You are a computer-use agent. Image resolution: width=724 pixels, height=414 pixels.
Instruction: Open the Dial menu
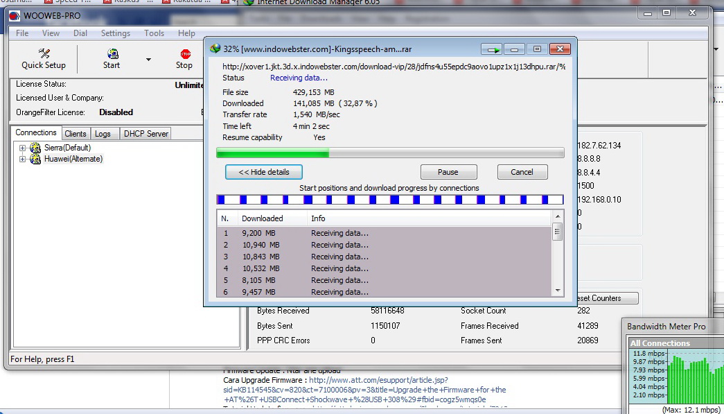pyautogui.click(x=80, y=33)
